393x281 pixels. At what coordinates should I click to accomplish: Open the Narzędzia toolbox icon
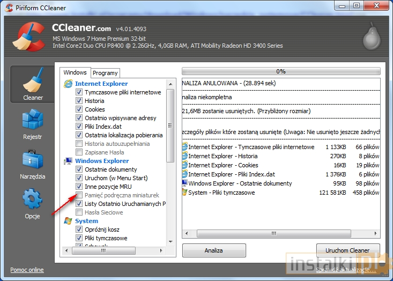[x=33, y=159]
